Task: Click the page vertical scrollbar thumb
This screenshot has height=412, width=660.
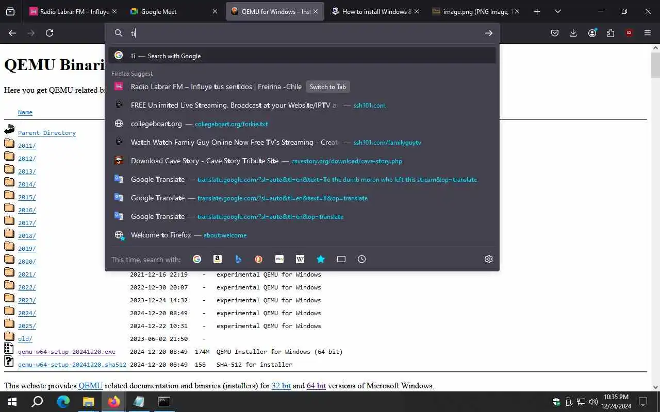Action: tap(655, 64)
